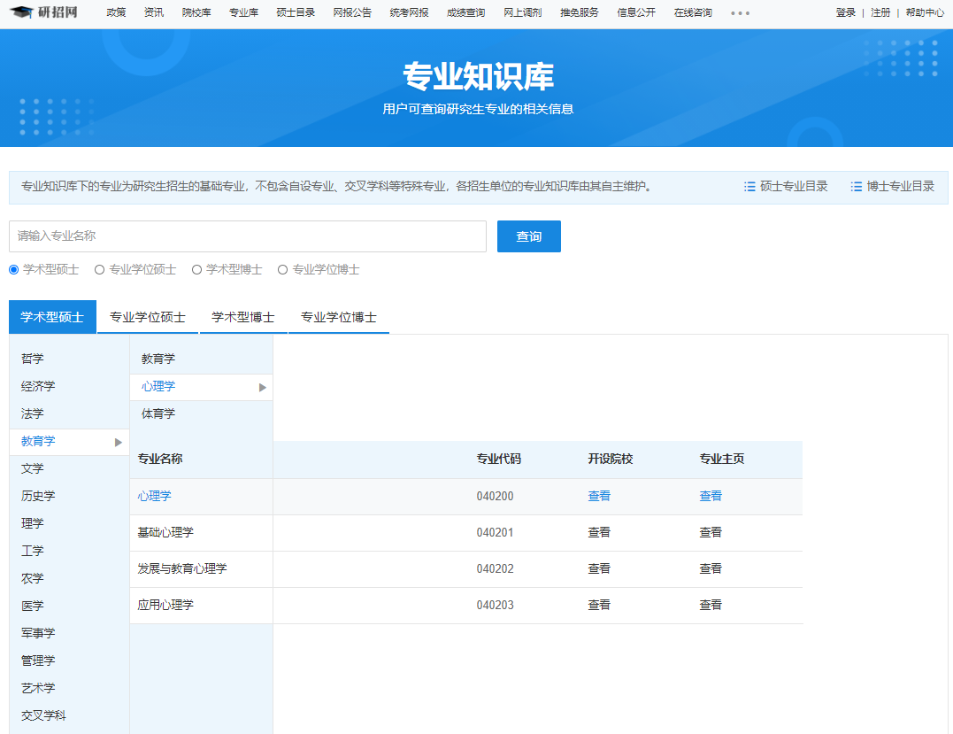Screen dimensions: 953x734
Task: Select 交叉学科 in the discipline list
Action: (43, 715)
